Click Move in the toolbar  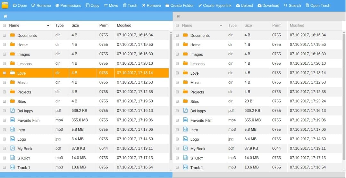tap(111, 5)
